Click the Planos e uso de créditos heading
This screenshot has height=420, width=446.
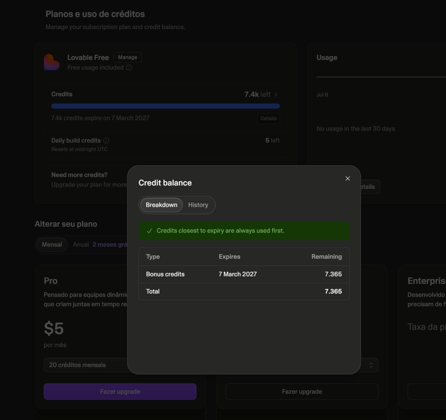click(x=95, y=14)
